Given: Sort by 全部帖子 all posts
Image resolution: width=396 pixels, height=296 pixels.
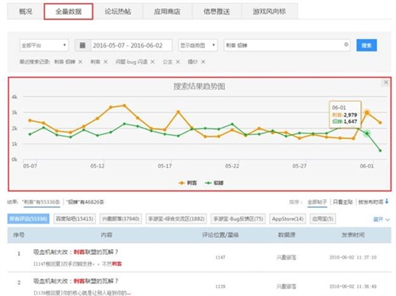Looking at the screenshot, I should [x=317, y=202].
